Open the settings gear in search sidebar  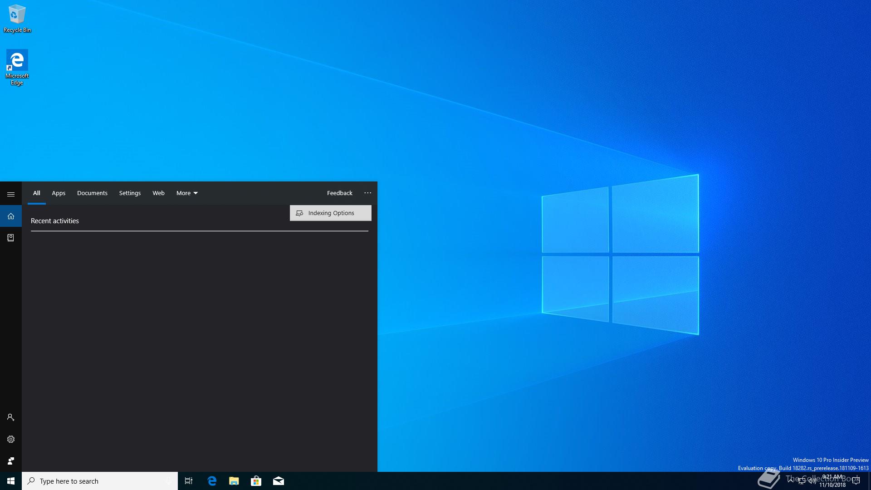pyautogui.click(x=11, y=439)
